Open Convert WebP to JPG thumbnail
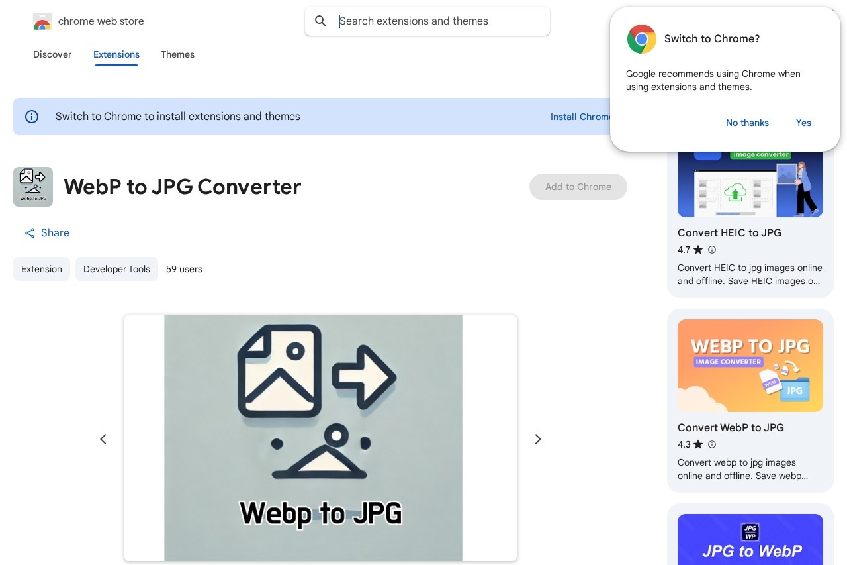Image resolution: width=847 pixels, height=565 pixels. tap(750, 366)
